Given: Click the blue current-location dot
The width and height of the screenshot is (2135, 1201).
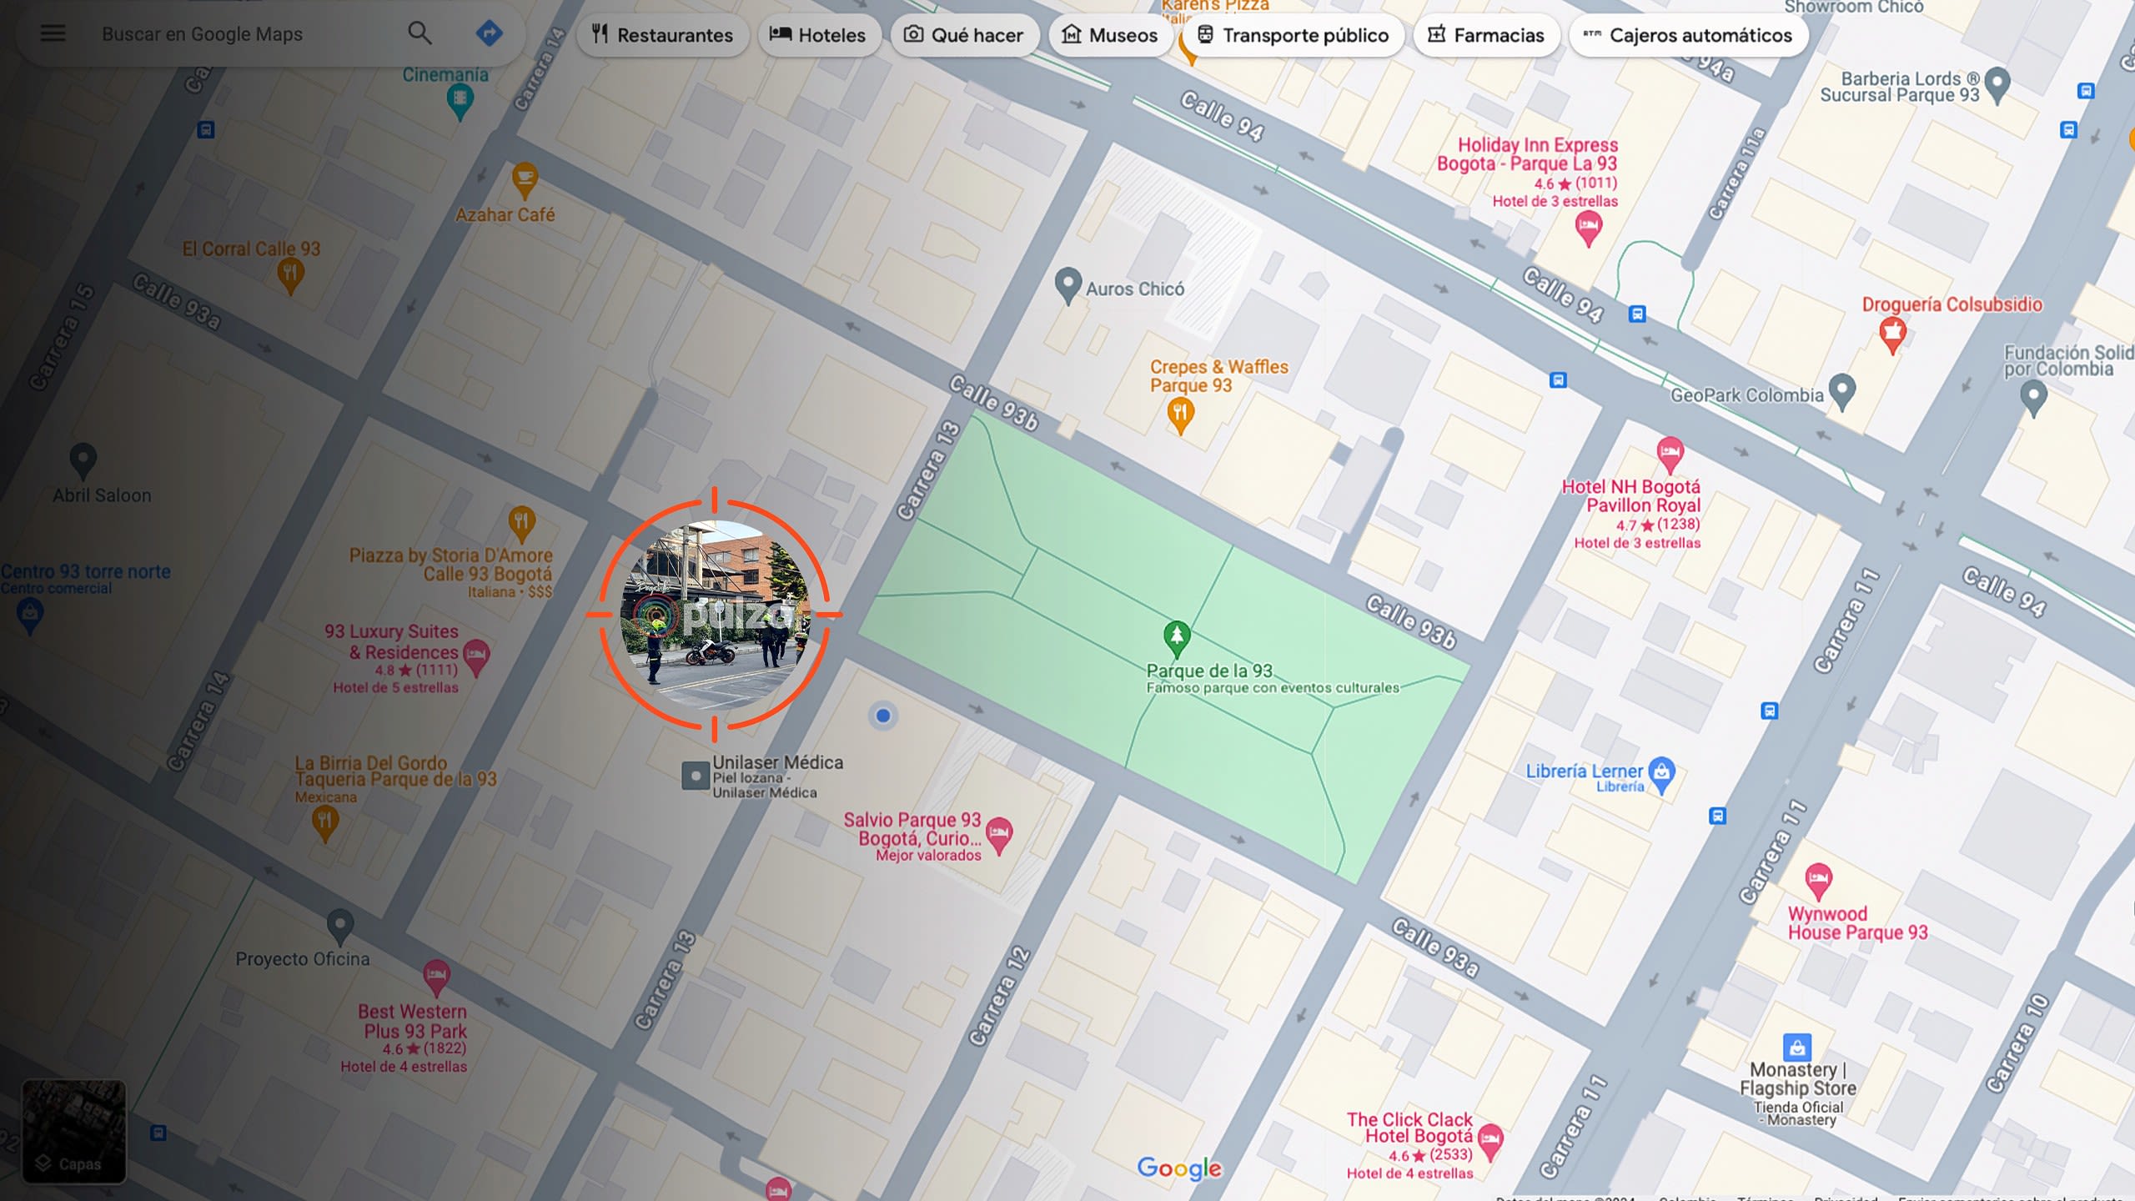Looking at the screenshot, I should coord(883,716).
